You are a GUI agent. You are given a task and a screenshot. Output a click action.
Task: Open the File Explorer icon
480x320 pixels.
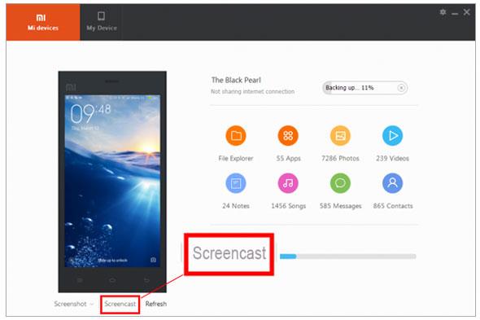[236, 135]
